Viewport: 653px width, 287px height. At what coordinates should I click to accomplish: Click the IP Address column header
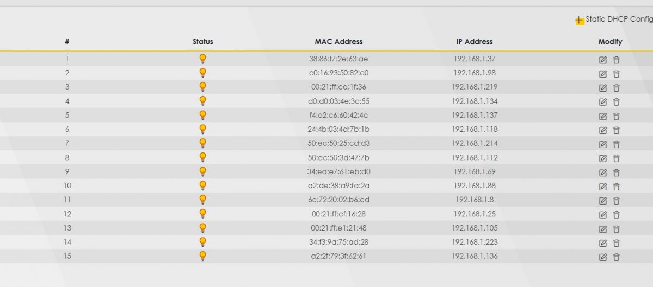click(475, 42)
